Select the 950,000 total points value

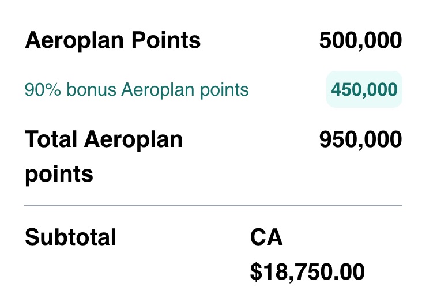click(360, 140)
